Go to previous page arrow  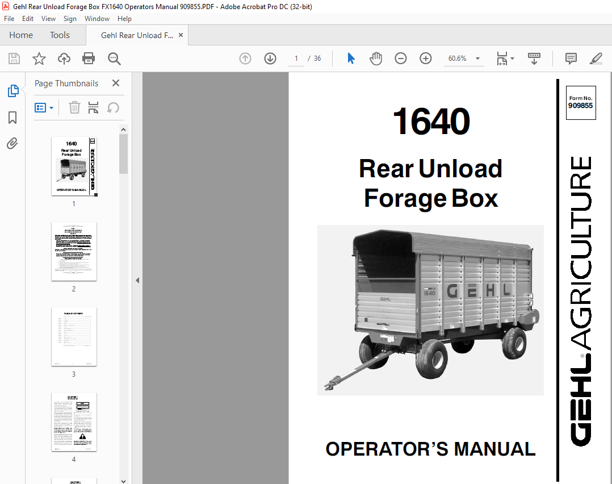245,59
